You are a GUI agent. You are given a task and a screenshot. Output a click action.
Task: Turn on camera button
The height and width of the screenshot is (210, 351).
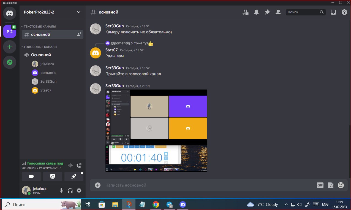[31, 176]
